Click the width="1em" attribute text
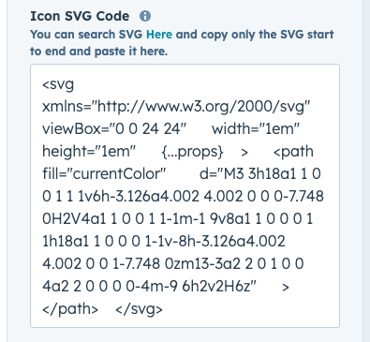The width and height of the screenshot is (370, 342). tap(256, 128)
